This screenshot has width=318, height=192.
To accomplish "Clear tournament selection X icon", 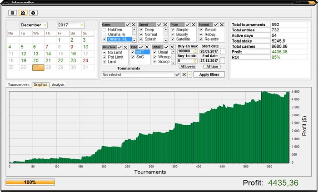I will point(184,74).
